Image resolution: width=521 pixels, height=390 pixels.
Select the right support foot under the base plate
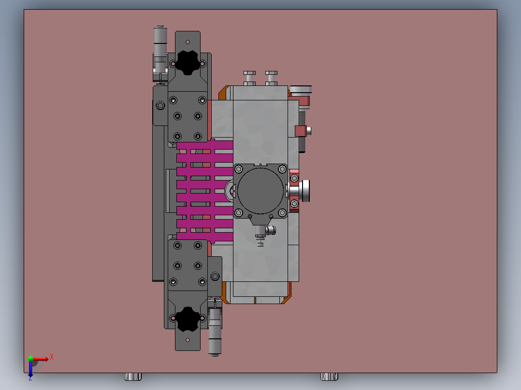pos(329,376)
